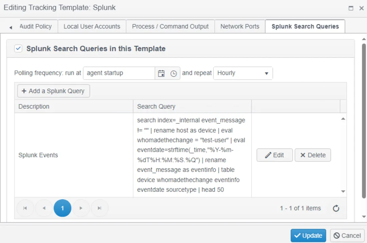The width and height of the screenshot is (367, 243).
Task: Select the Splunk Events description cell
Action: coord(74,155)
